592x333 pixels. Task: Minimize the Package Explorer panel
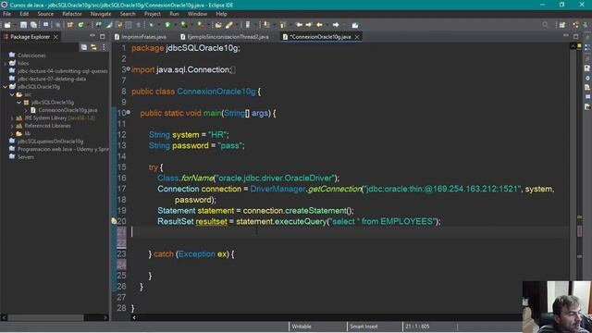coord(92,36)
